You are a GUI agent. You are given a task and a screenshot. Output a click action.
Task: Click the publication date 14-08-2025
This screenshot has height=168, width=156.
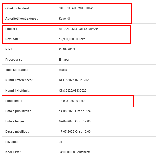66,111
